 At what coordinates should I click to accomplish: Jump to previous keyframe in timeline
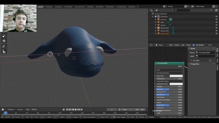point(70,110)
